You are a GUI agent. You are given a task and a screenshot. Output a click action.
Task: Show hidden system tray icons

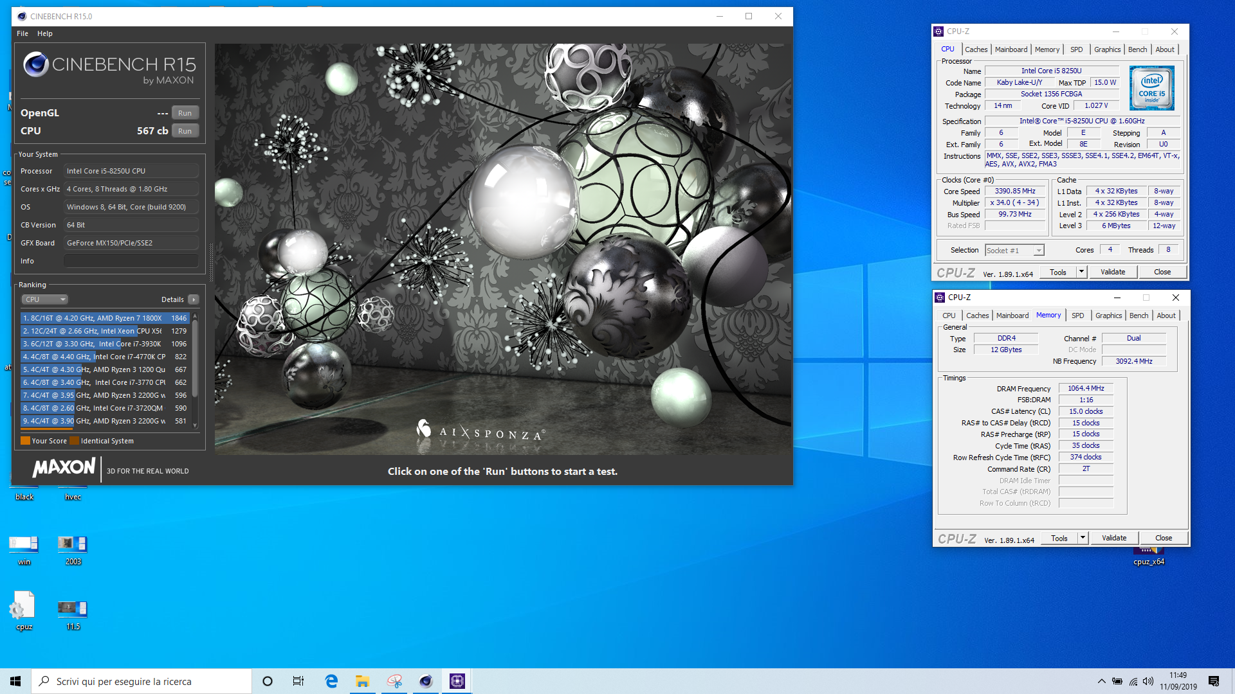1101,681
